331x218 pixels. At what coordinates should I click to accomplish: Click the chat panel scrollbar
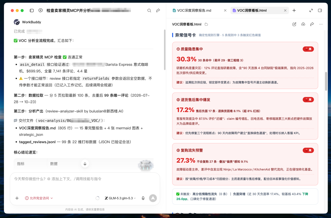coord(165,50)
